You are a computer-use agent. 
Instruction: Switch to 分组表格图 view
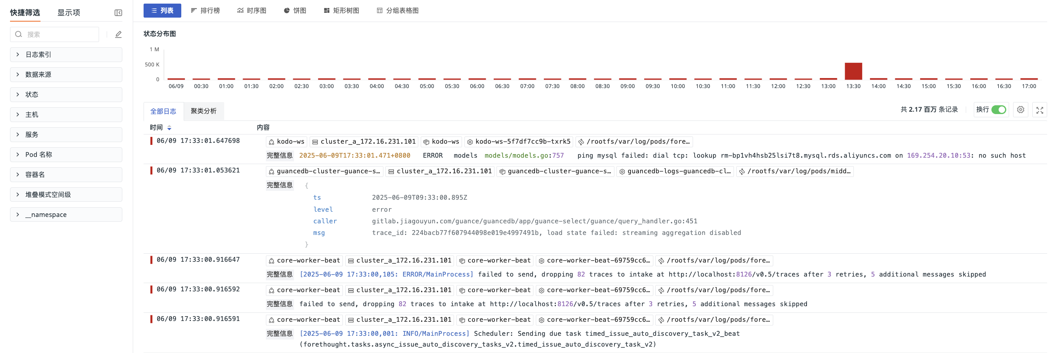(x=397, y=11)
